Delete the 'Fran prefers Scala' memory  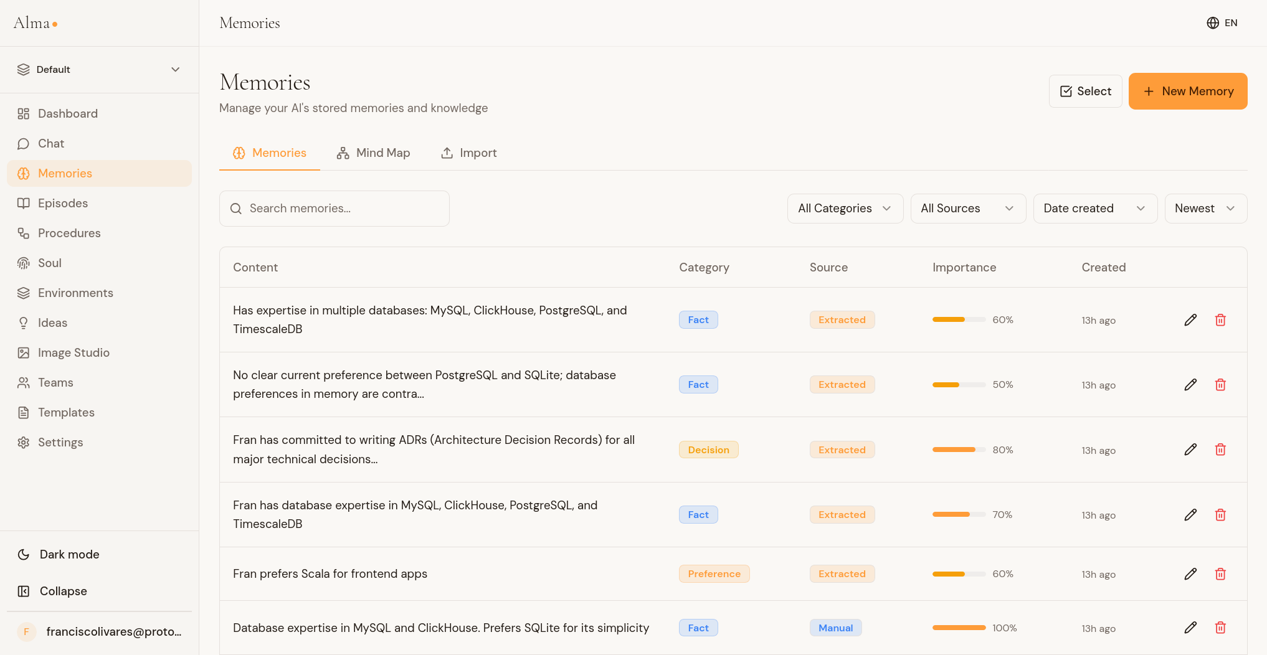tap(1220, 574)
